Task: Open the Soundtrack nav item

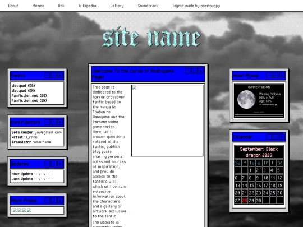Action: [x=148, y=6]
